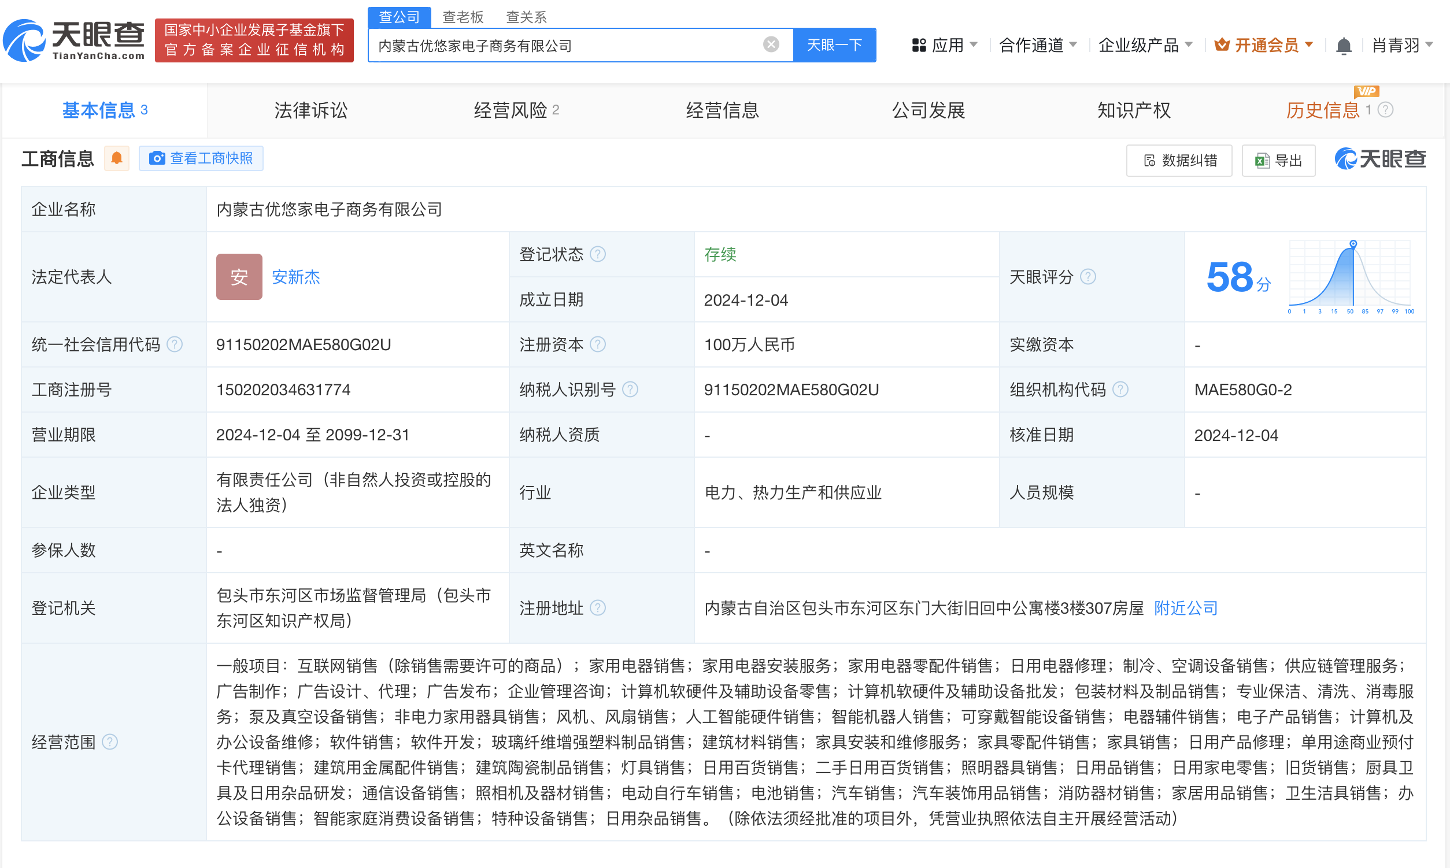
Task: Open the 附近公司 link
Action: click(1185, 609)
